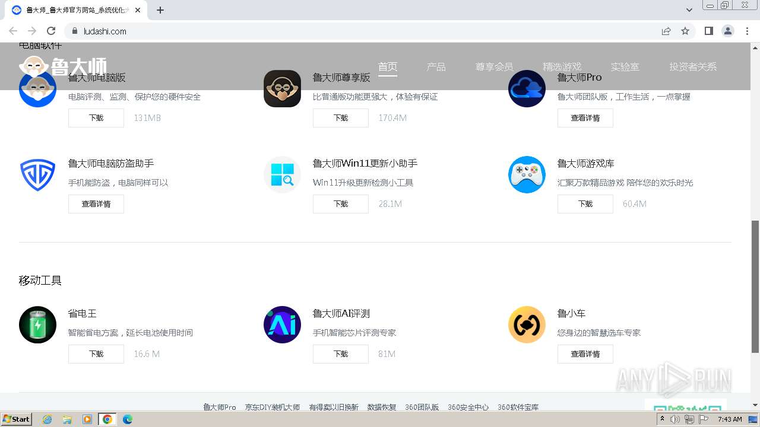The width and height of the screenshot is (760, 427).
Task: Download 鲁大师尊享版 (170.4M)
Action: tap(341, 118)
